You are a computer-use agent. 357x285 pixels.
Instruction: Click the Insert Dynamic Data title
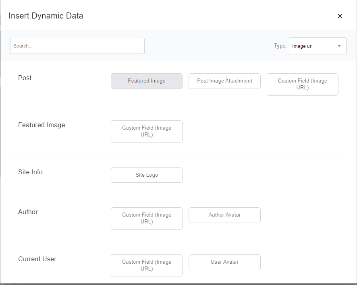click(46, 16)
